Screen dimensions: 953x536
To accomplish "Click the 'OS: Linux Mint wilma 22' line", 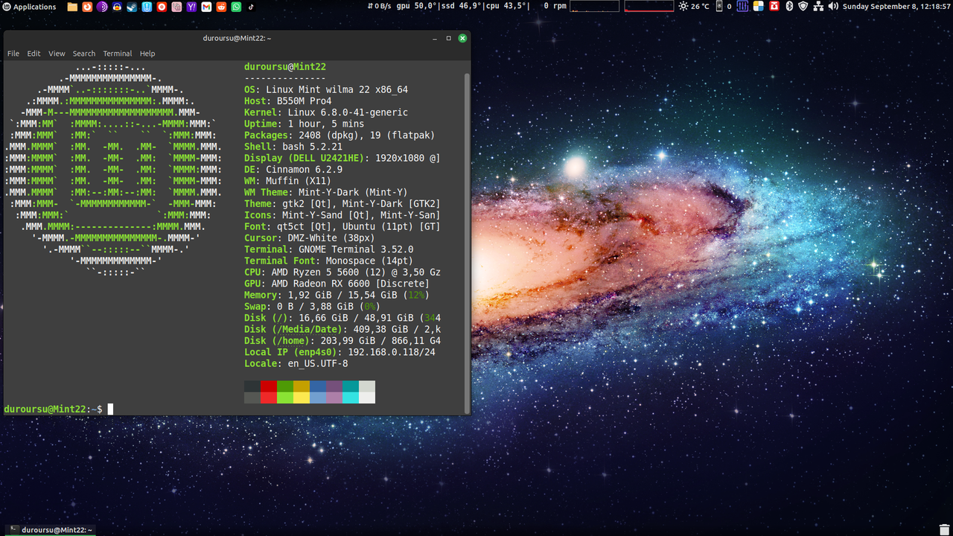I will pyautogui.click(x=326, y=90).
